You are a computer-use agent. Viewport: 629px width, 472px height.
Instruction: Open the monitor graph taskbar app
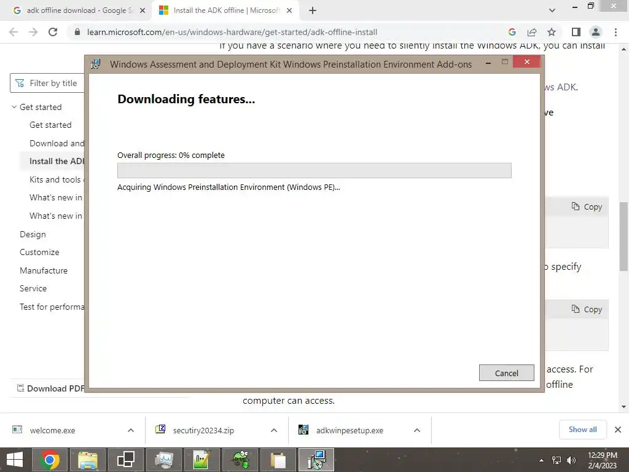click(x=163, y=460)
